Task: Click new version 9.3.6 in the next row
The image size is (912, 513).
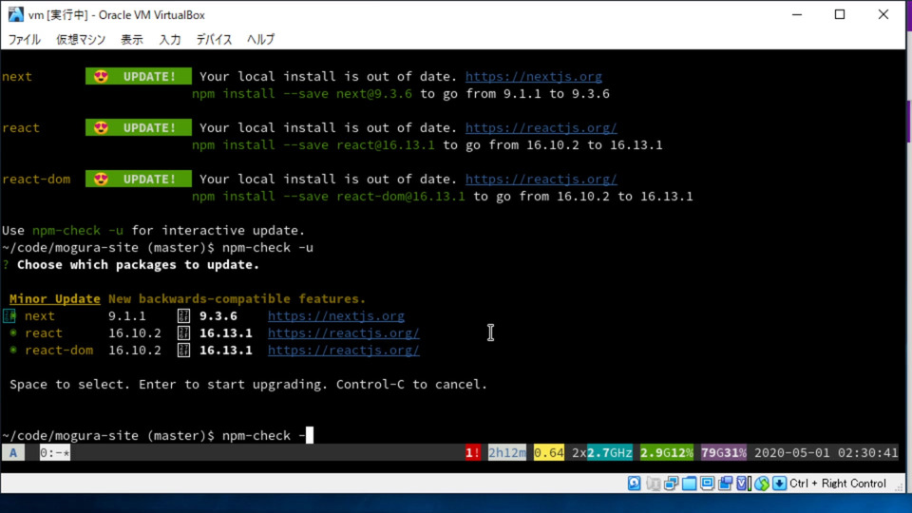Action: [x=218, y=315]
